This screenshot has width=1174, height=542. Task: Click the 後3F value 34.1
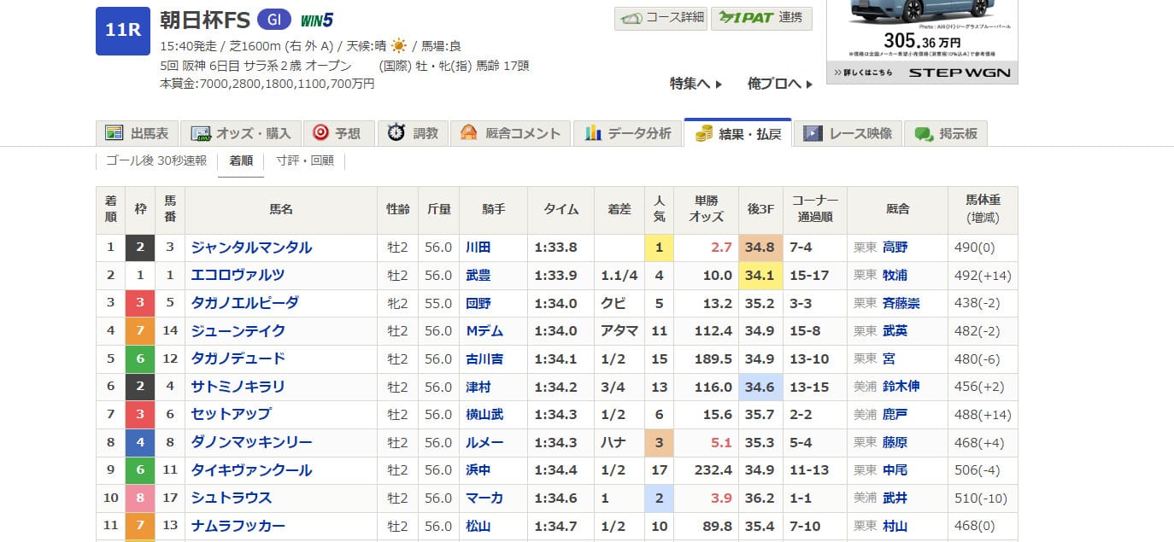(760, 276)
